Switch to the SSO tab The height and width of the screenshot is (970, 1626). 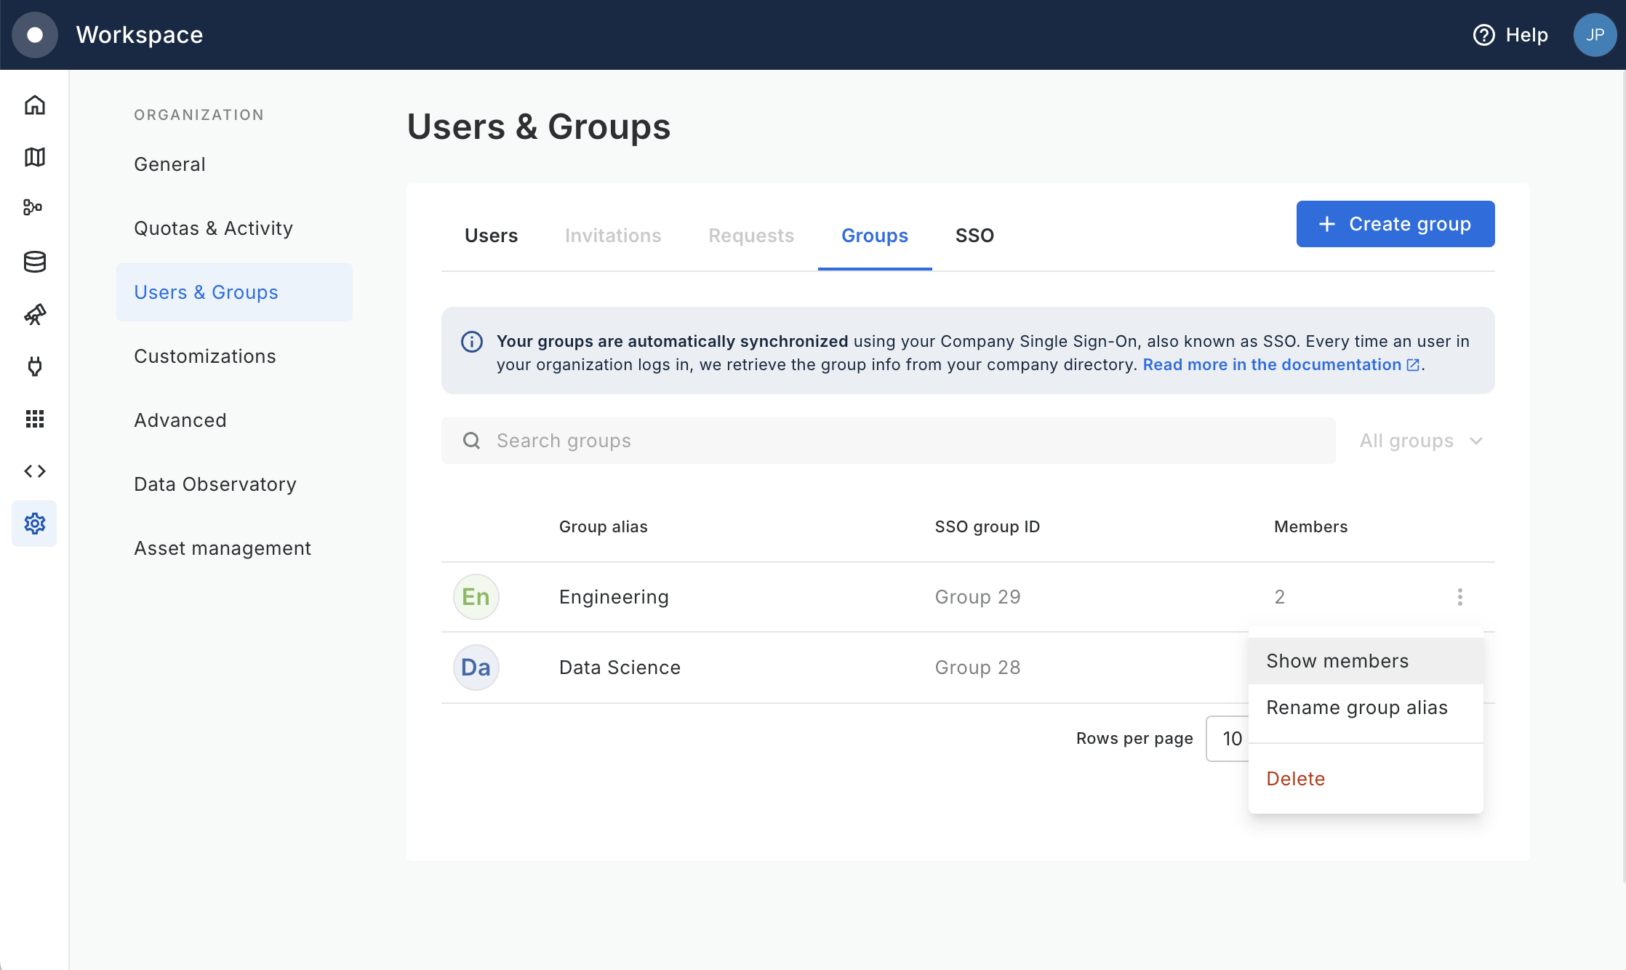click(974, 236)
